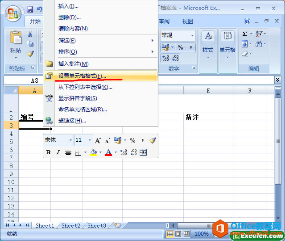Viewport: 285px width, 241px height.
Task: Expand the formula bar chevron
Action: pos(277,80)
